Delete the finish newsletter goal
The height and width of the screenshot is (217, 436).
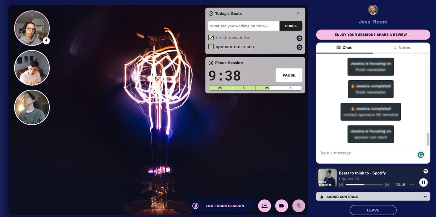299,38
